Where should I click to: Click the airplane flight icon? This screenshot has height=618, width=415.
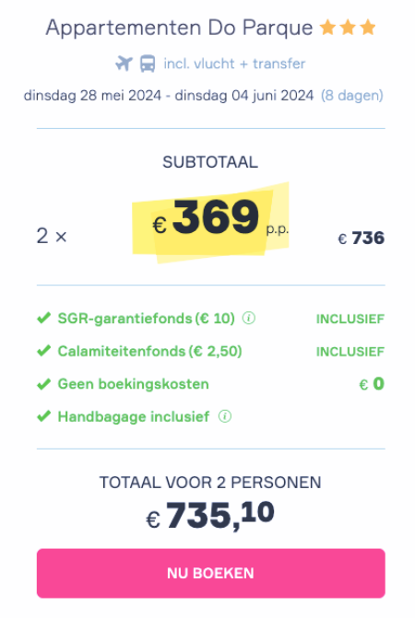tap(124, 63)
